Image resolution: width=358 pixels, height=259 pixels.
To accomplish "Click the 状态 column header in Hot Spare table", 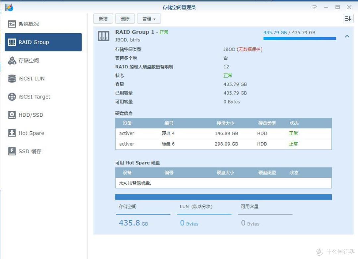I will point(294,173).
